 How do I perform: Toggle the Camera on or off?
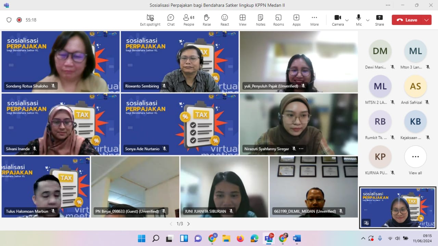click(x=338, y=20)
